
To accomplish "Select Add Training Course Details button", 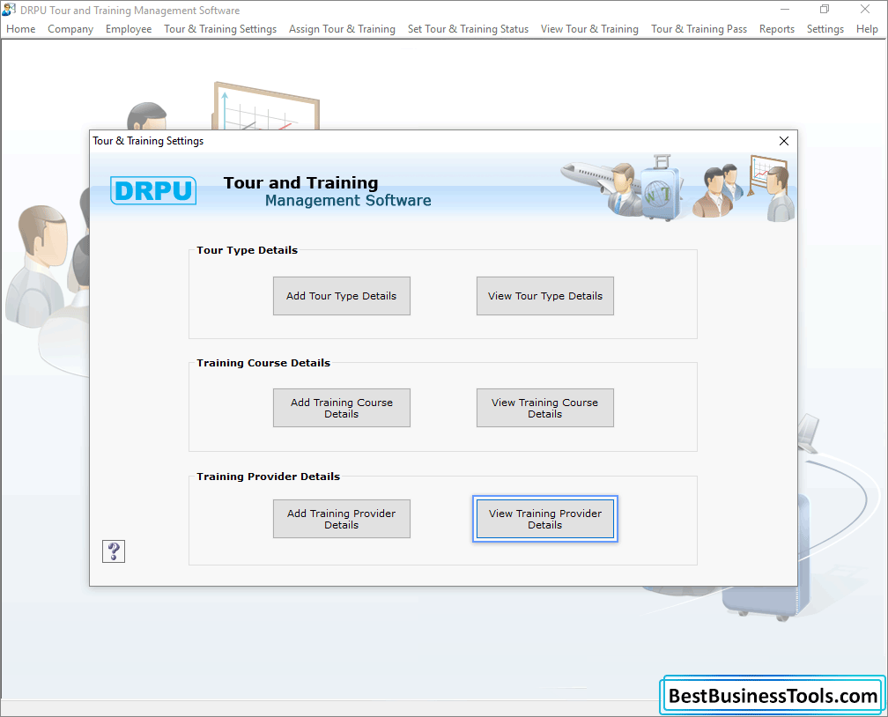I will pos(342,408).
